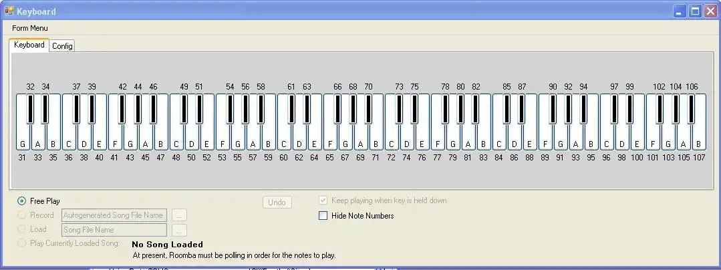The width and height of the screenshot is (721, 270).
Task: Play the white F key numbered 53
Action: 223,138
